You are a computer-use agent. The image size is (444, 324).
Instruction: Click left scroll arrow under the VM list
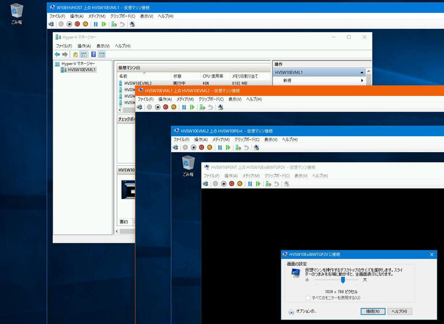coord(120,109)
